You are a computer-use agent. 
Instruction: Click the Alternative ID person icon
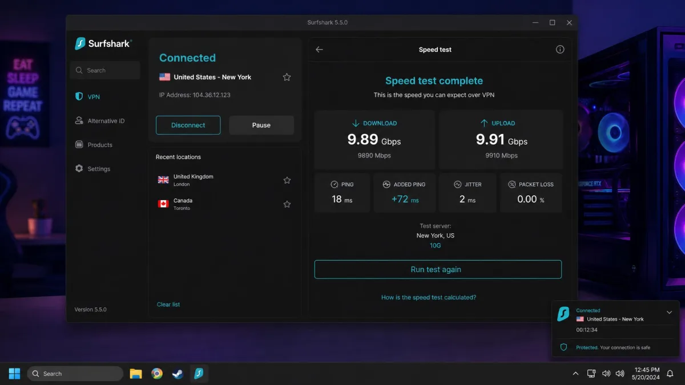[x=79, y=121]
